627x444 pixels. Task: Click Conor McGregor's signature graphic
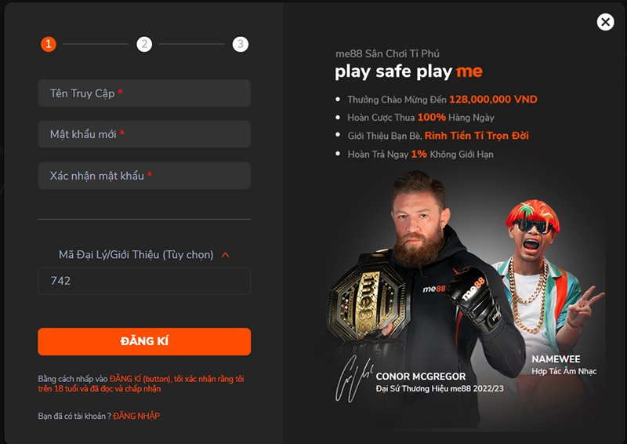(x=353, y=379)
